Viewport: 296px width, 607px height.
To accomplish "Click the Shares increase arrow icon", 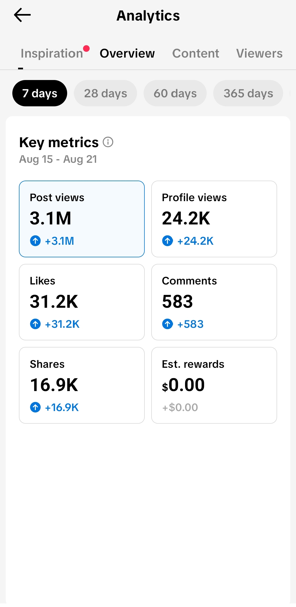I will pyautogui.click(x=35, y=407).
